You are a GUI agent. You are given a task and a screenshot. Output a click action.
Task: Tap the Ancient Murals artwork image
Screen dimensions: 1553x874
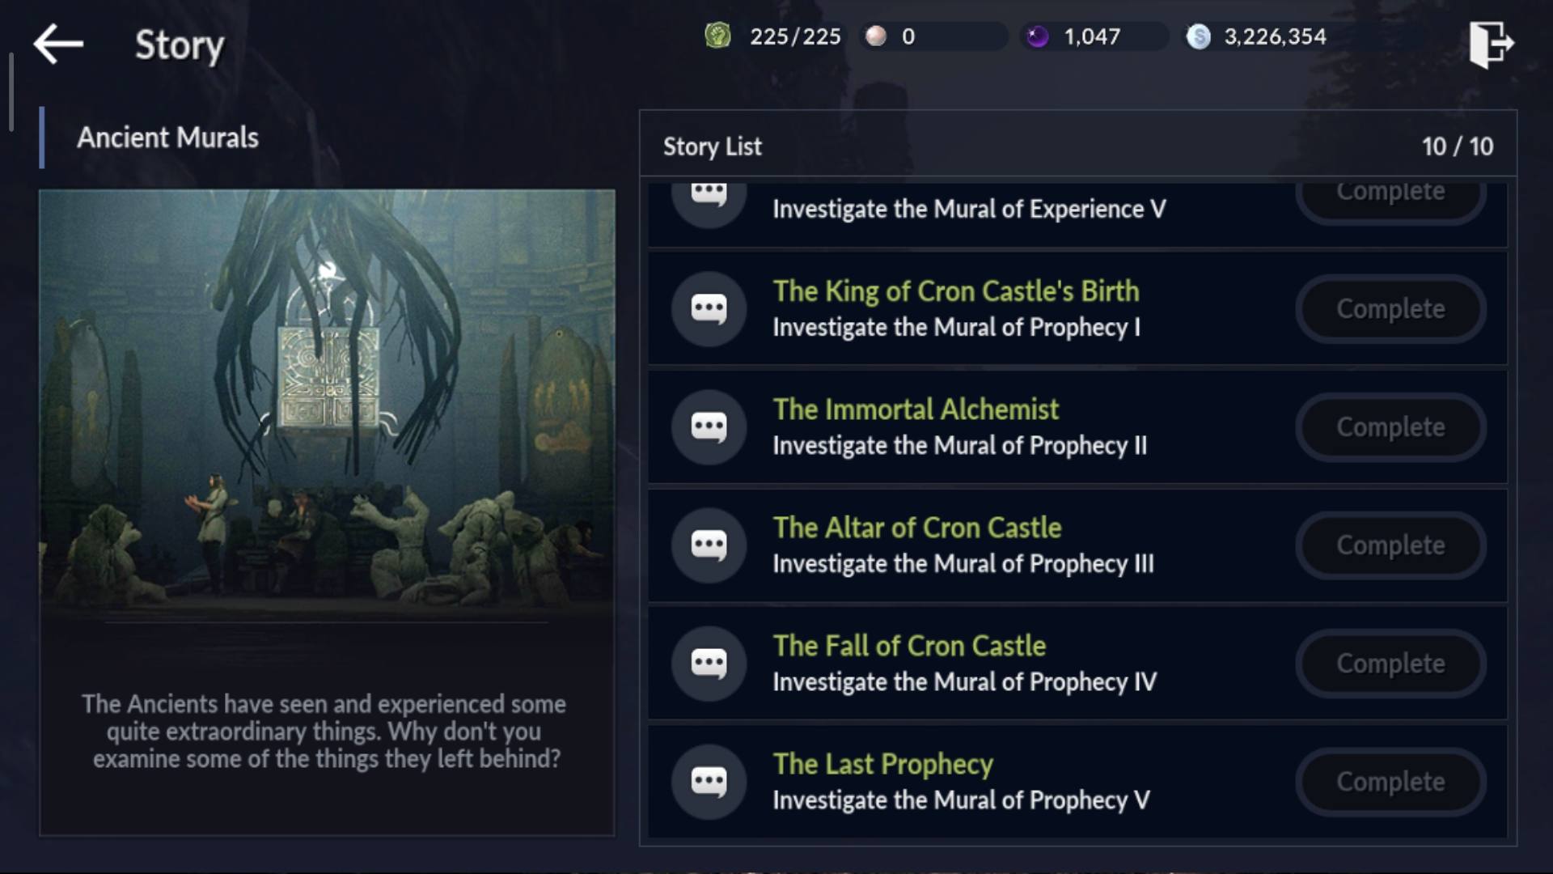[x=327, y=405]
